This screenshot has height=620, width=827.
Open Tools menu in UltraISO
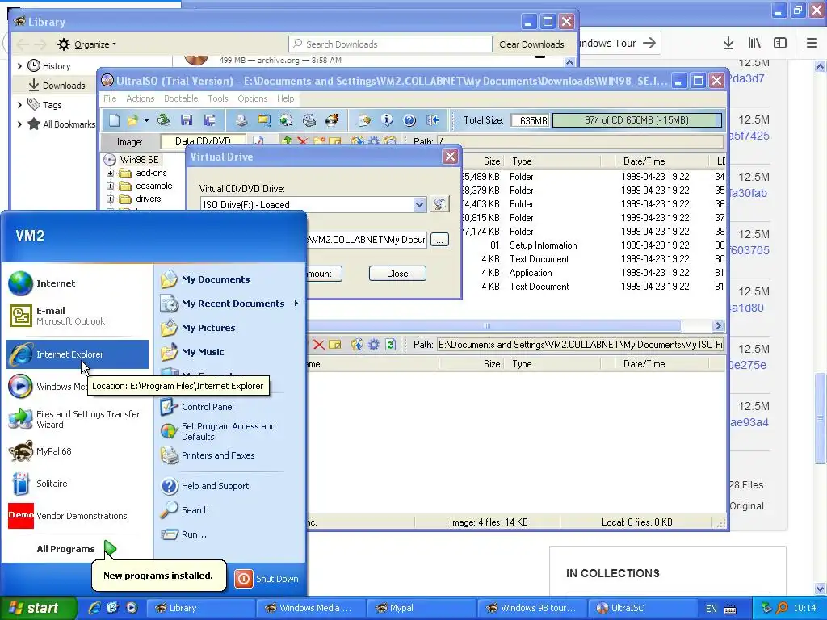pos(218,98)
